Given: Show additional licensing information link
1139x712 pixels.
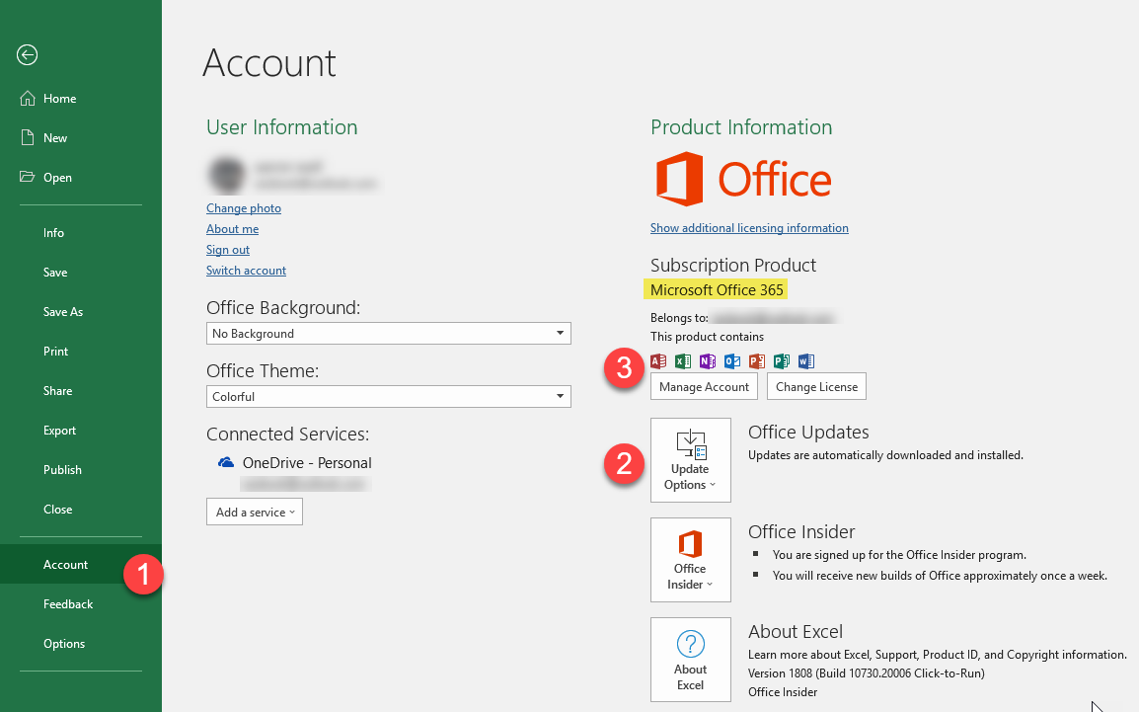Looking at the screenshot, I should [749, 227].
